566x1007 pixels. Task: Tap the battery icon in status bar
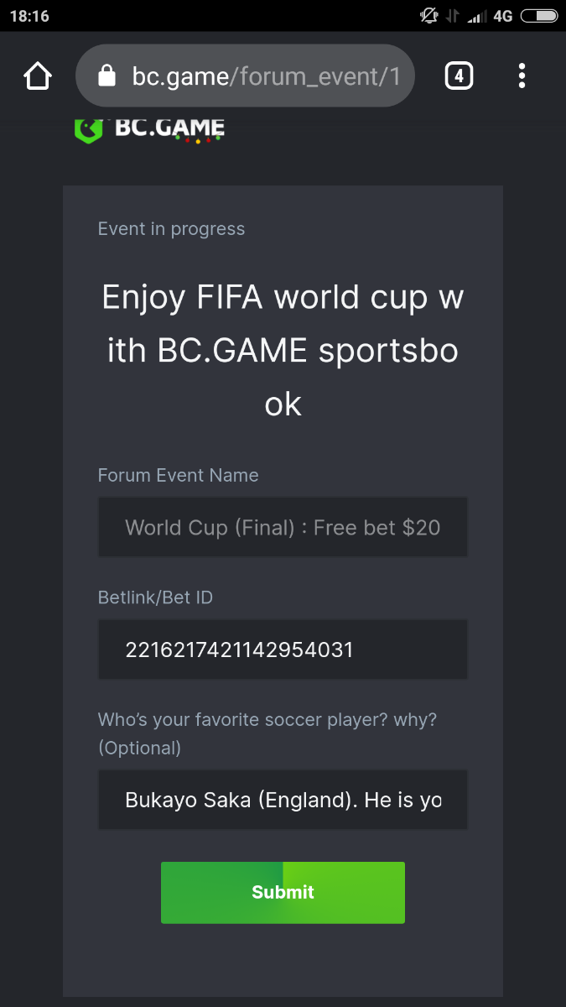tap(538, 16)
